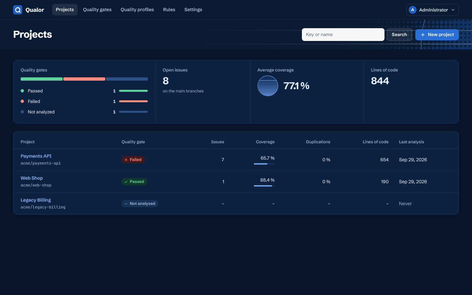Click the Passed quality gate badge
This screenshot has height=295, width=472.
pyautogui.click(x=134, y=182)
